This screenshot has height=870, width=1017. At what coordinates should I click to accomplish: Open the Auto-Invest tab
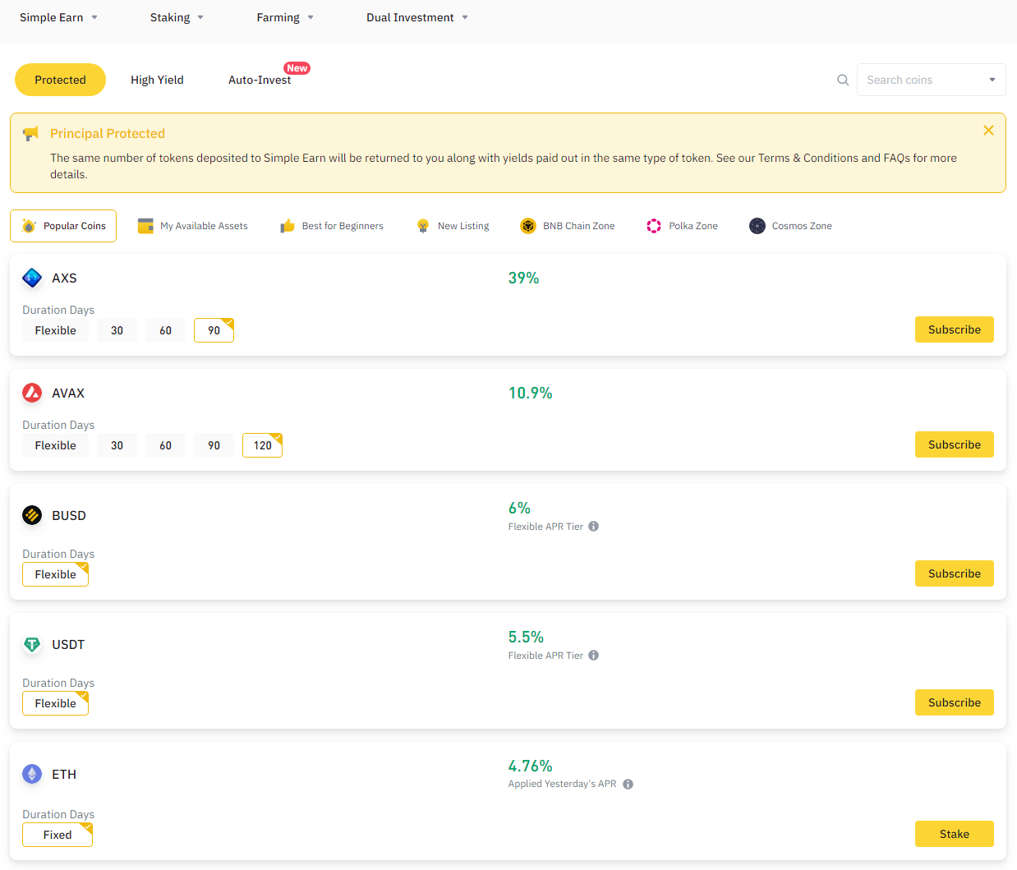pos(260,80)
